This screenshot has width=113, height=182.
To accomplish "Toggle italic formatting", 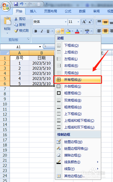I will pyautogui.click(x=42, y=31).
